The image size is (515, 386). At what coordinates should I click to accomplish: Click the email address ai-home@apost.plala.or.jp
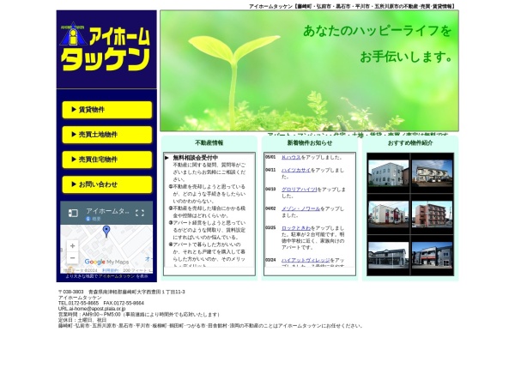coord(97,309)
